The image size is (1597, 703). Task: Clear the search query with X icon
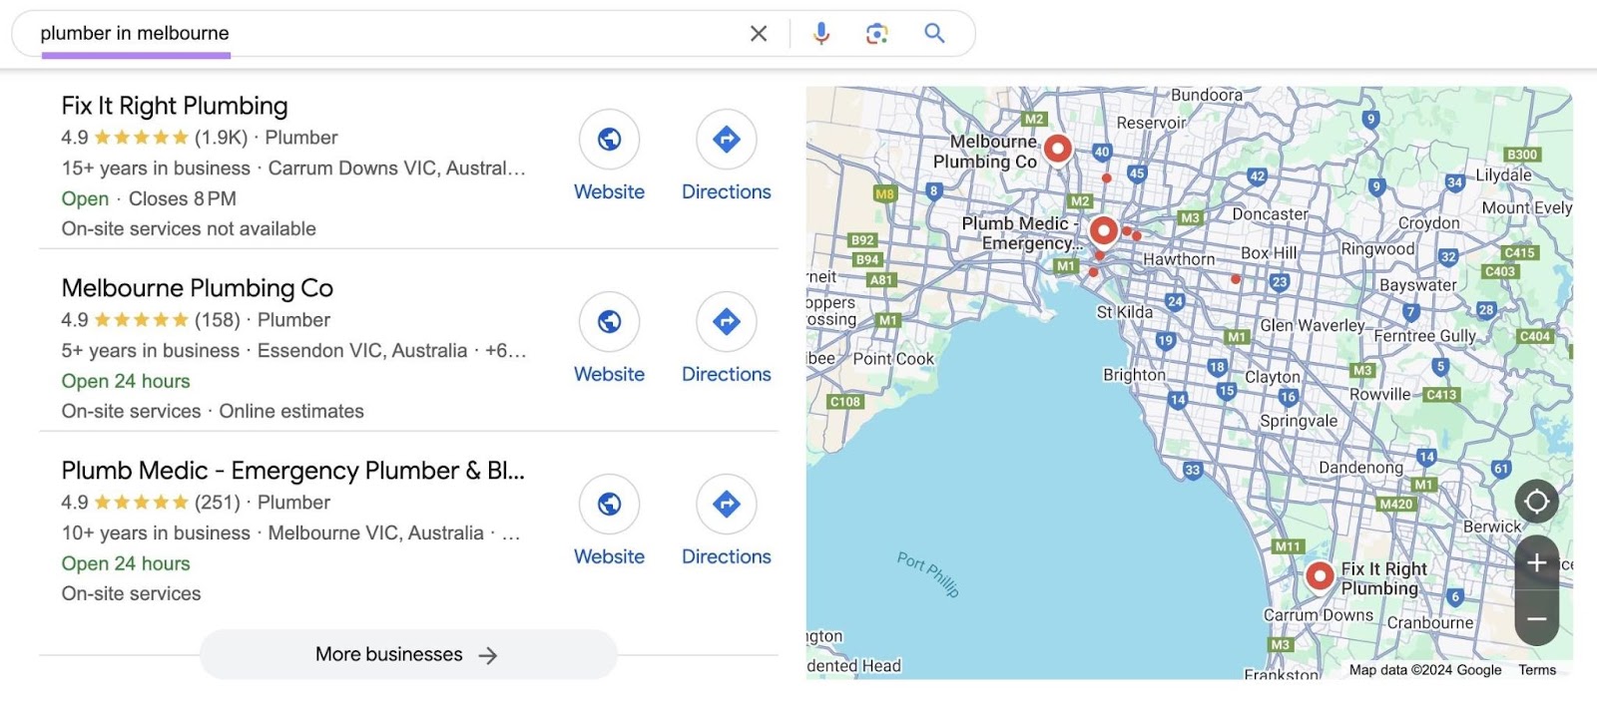click(759, 34)
